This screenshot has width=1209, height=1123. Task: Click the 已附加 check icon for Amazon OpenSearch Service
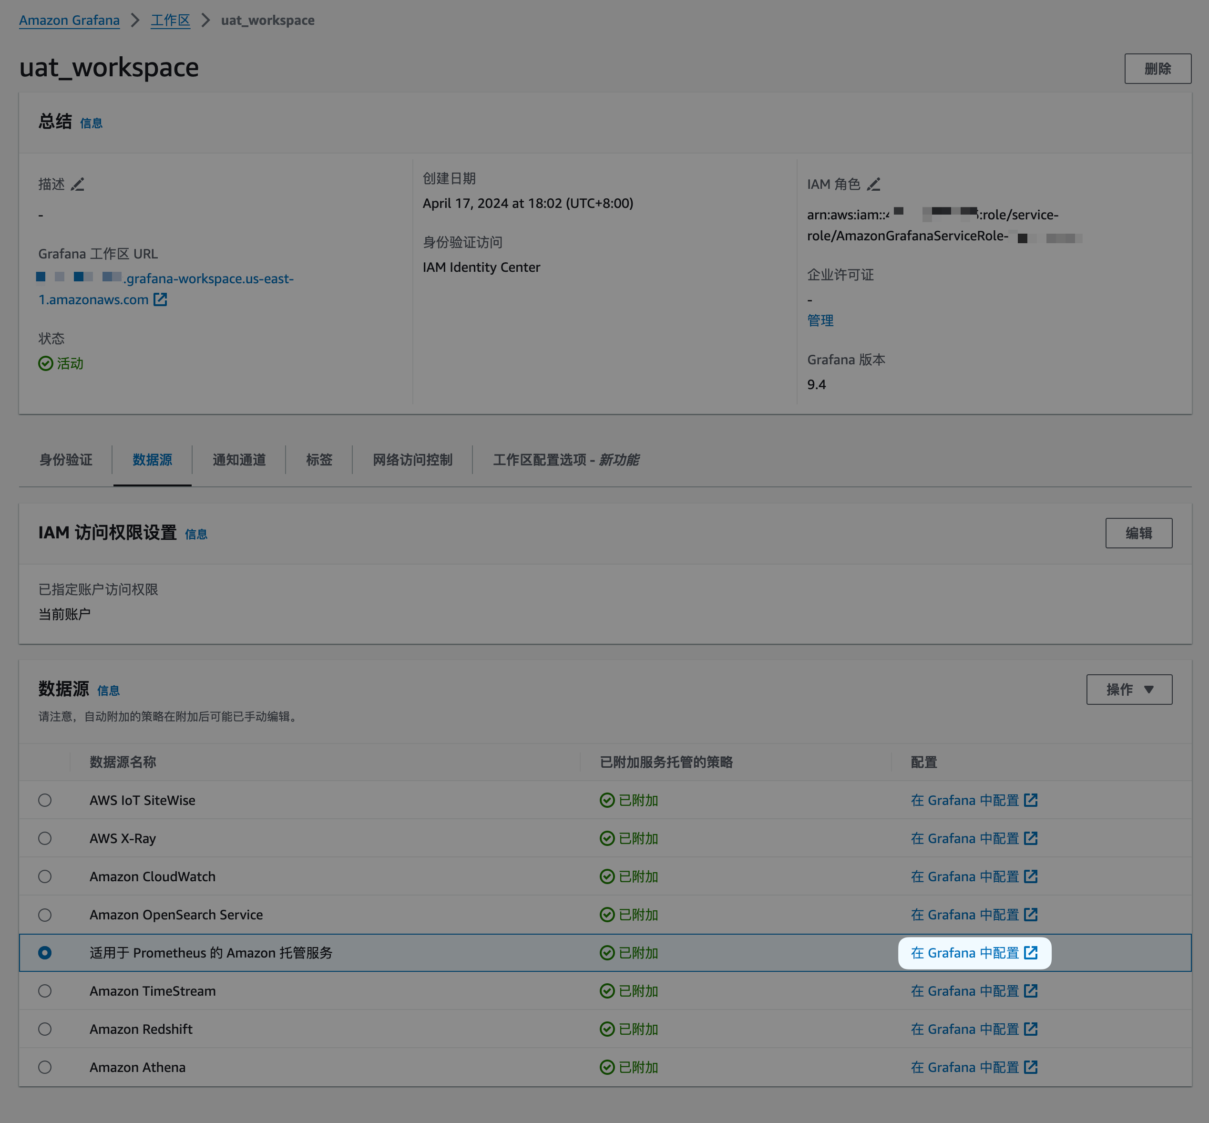pyautogui.click(x=607, y=915)
